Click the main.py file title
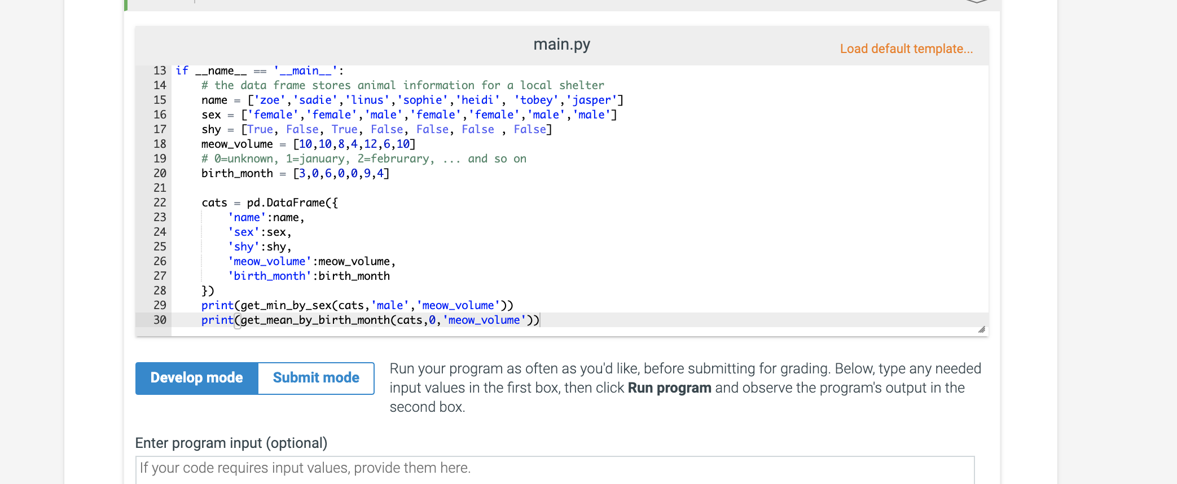Image resolution: width=1177 pixels, height=484 pixels. click(x=562, y=44)
